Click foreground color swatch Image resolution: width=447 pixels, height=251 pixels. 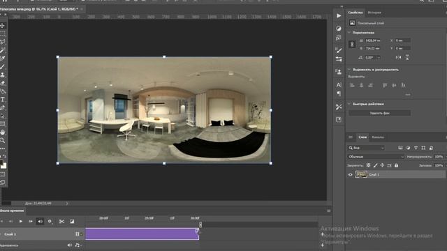1,162
